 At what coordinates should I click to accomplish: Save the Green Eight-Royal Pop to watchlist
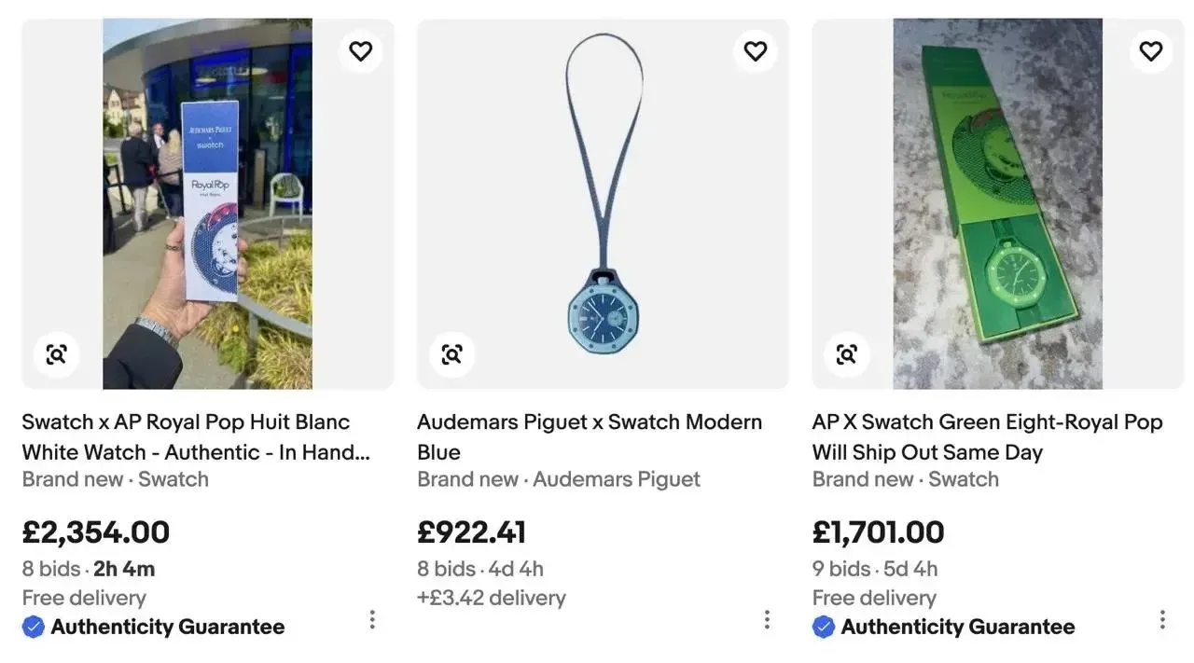tap(1151, 51)
